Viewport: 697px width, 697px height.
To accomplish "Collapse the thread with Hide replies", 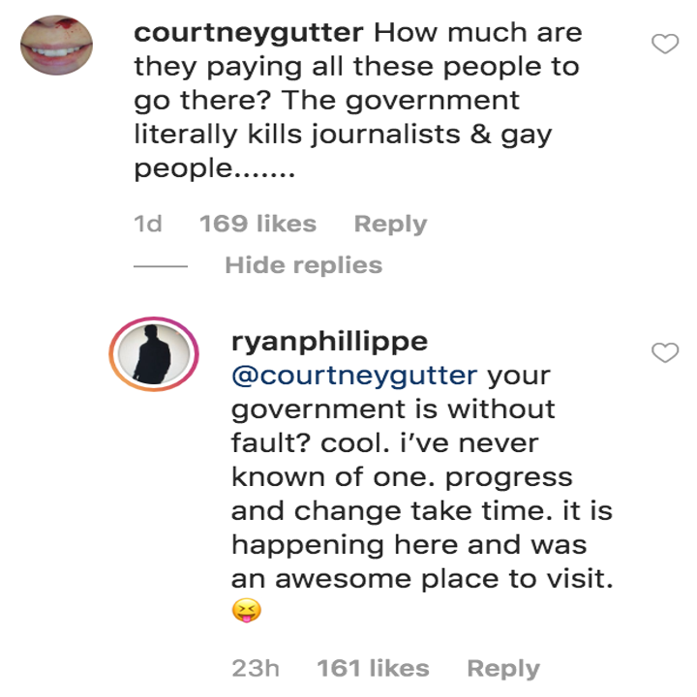I will [303, 265].
